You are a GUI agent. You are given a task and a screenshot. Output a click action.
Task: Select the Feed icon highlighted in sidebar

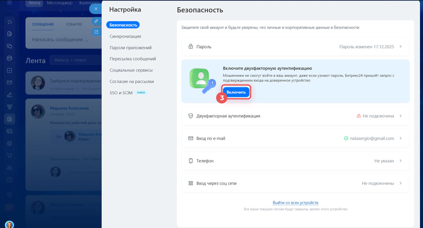(9, 119)
